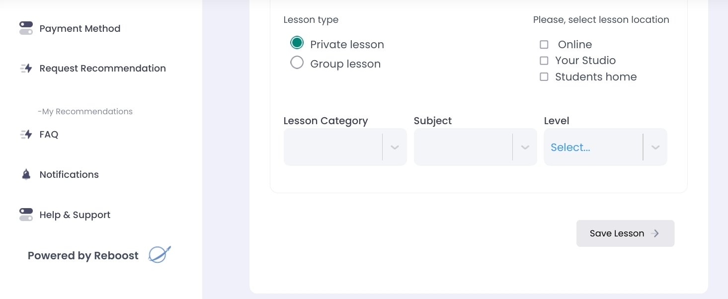Open the Request Recommendation menu item
The image size is (728, 299).
tap(102, 69)
